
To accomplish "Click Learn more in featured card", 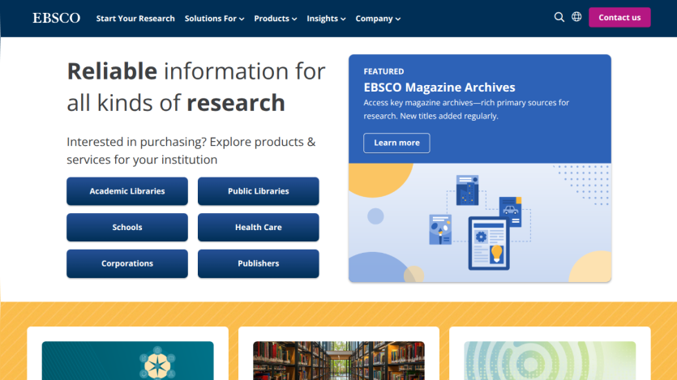I will click(x=396, y=143).
